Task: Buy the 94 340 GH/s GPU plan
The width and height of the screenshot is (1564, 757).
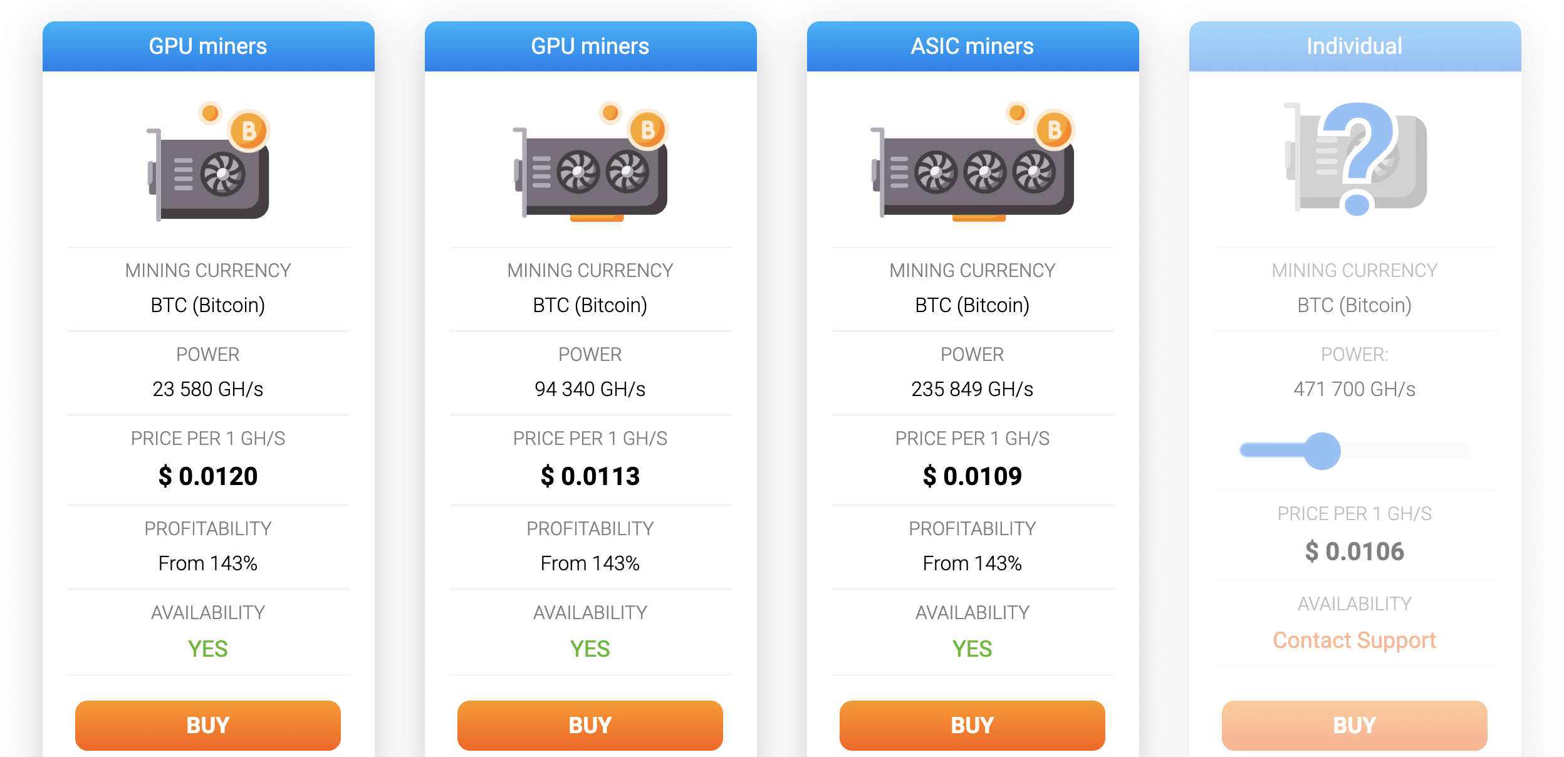Action: click(x=590, y=725)
